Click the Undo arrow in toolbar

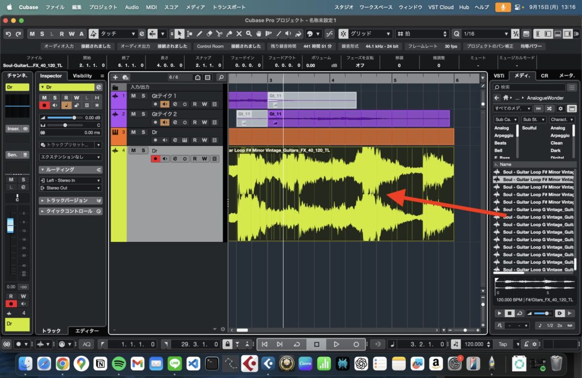(9, 34)
